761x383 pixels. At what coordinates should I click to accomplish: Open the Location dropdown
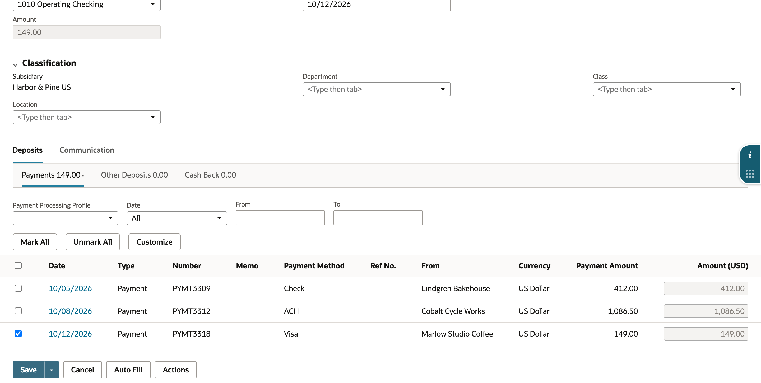point(87,117)
